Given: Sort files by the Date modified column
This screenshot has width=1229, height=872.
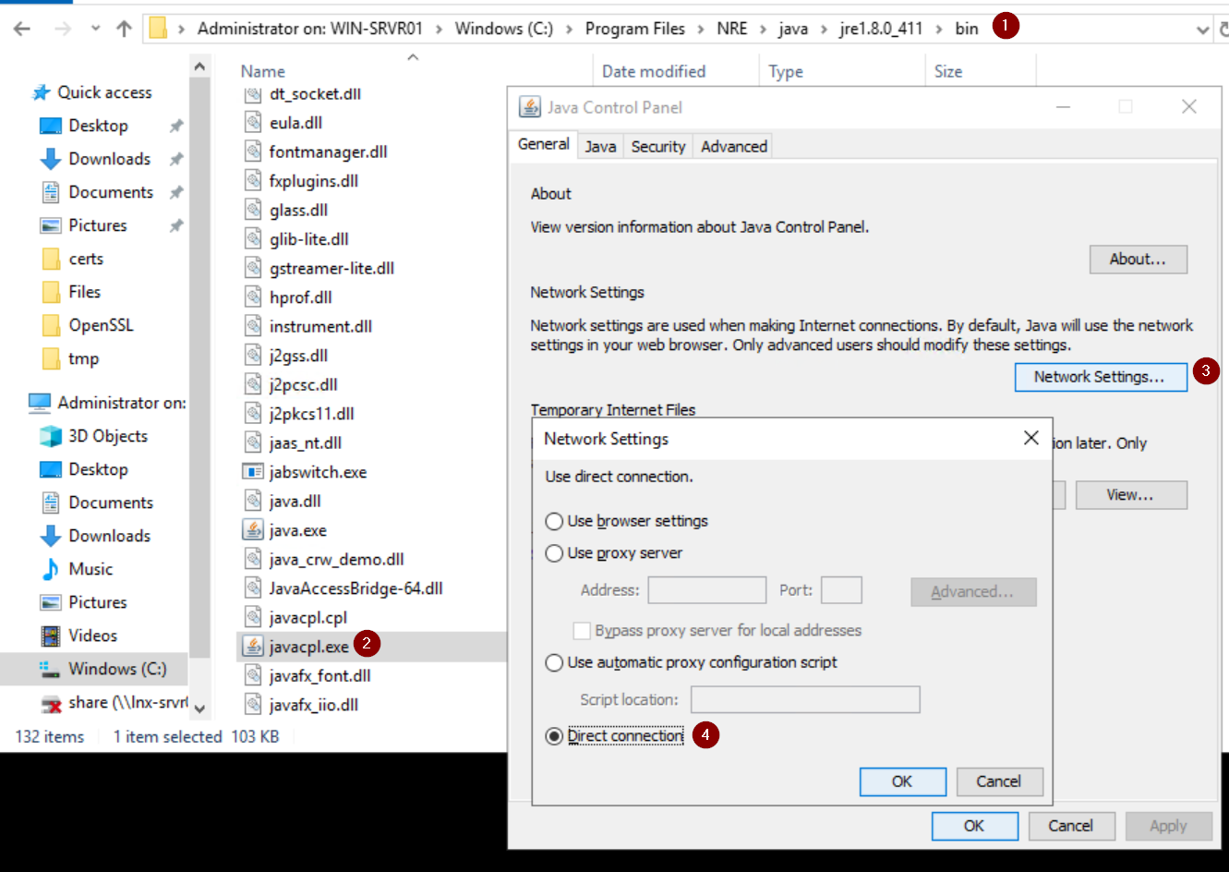Looking at the screenshot, I should [654, 71].
